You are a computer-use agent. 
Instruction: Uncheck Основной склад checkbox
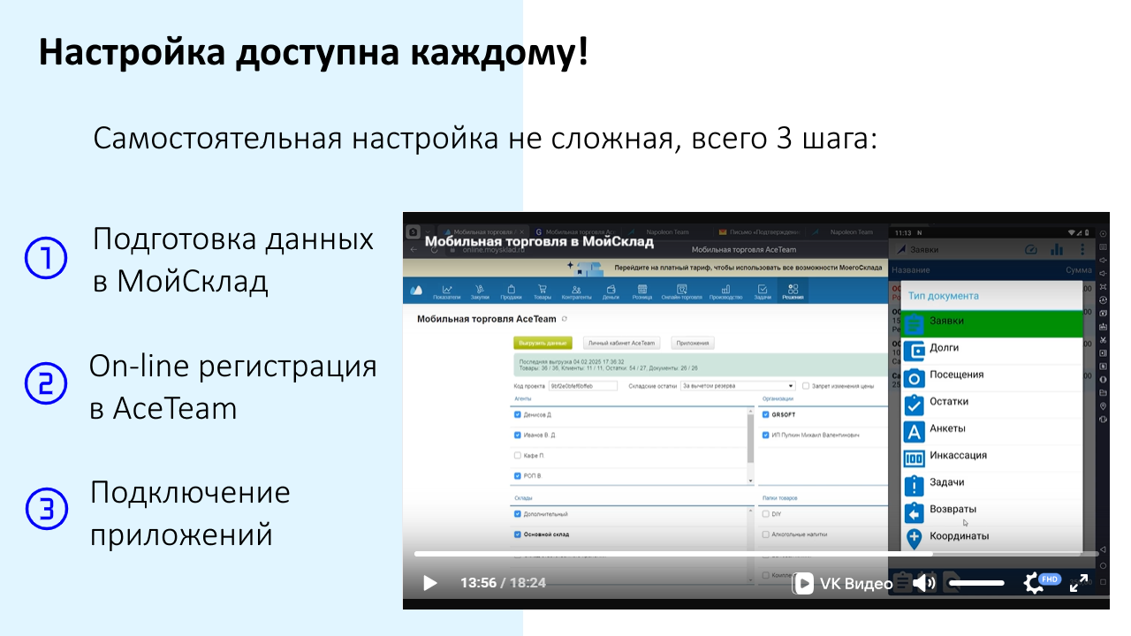coord(518,534)
